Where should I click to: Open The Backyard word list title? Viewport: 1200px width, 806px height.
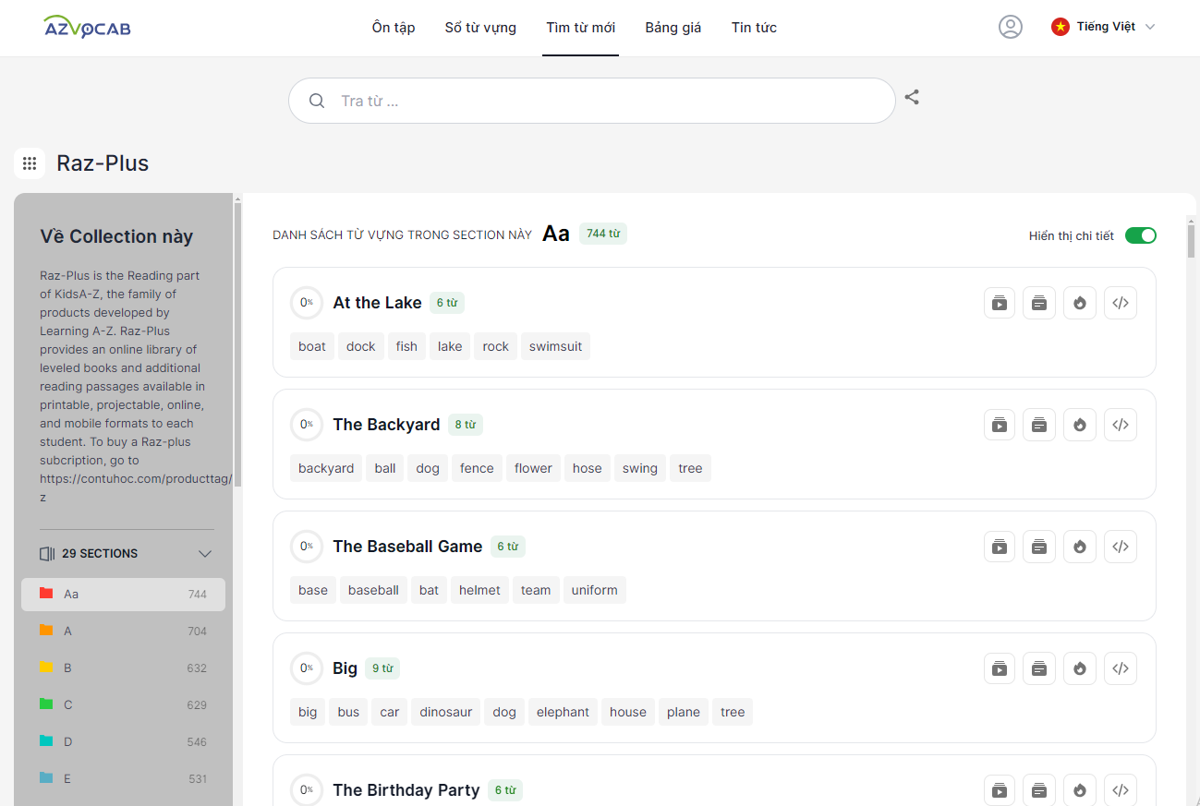pos(386,425)
